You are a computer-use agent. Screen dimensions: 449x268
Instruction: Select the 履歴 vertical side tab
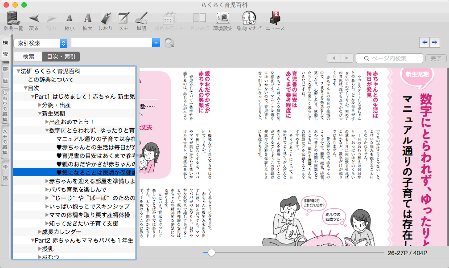[x=5, y=75]
